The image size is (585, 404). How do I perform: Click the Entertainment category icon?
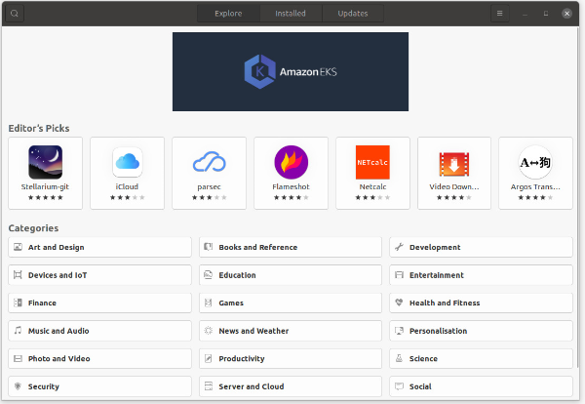(x=399, y=275)
